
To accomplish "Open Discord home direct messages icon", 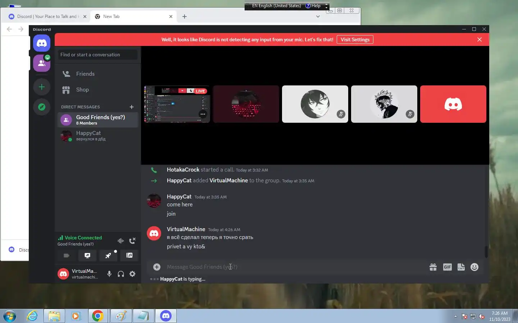I will [x=42, y=43].
